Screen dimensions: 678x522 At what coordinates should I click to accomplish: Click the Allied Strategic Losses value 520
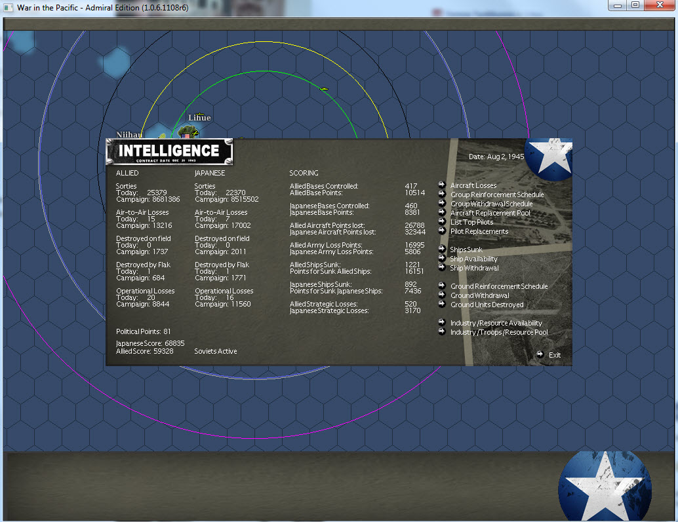[410, 304]
